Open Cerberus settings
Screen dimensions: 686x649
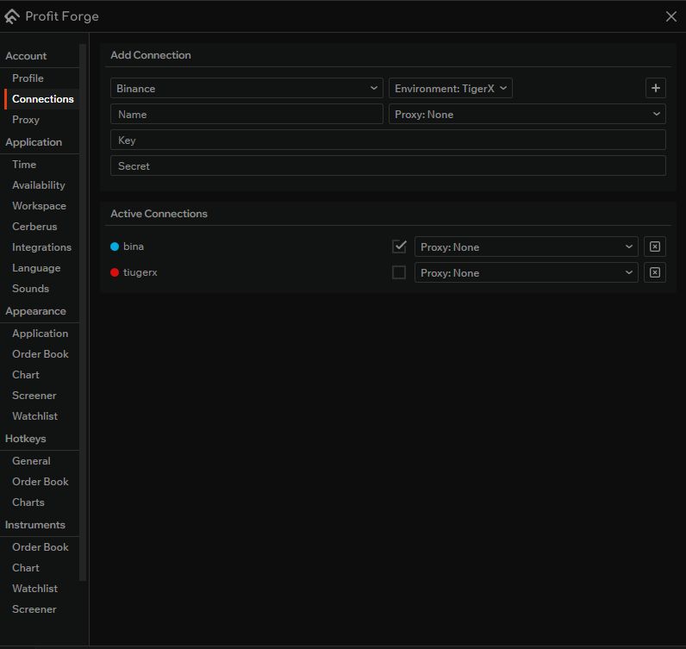click(34, 227)
